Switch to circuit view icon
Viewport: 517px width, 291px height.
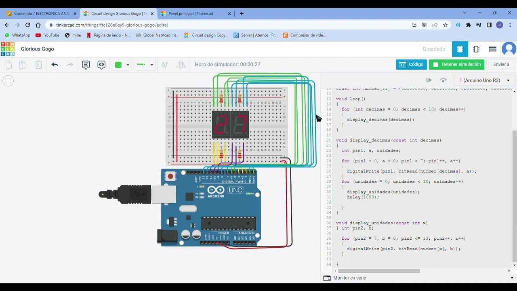click(460, 49)
